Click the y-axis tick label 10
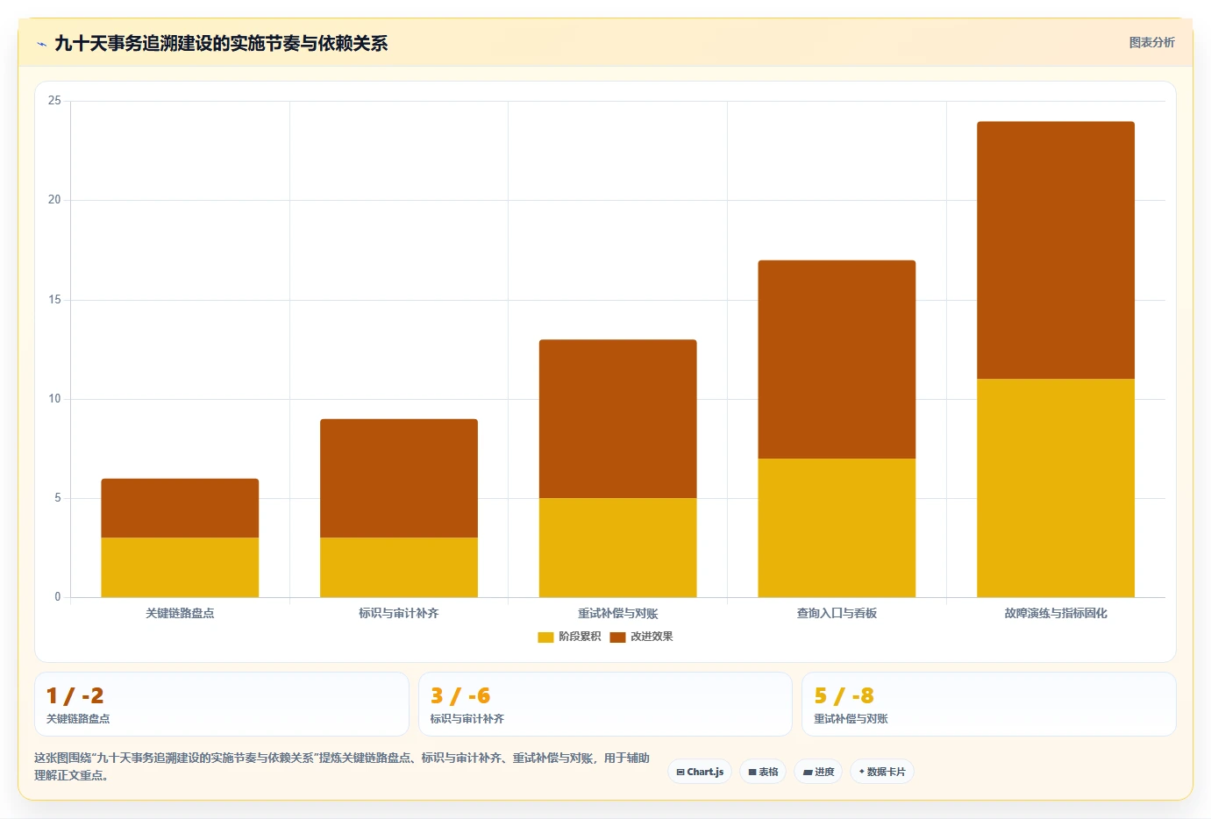The width and height of the screenshot is (1211, 819). (x=54, y=399)
